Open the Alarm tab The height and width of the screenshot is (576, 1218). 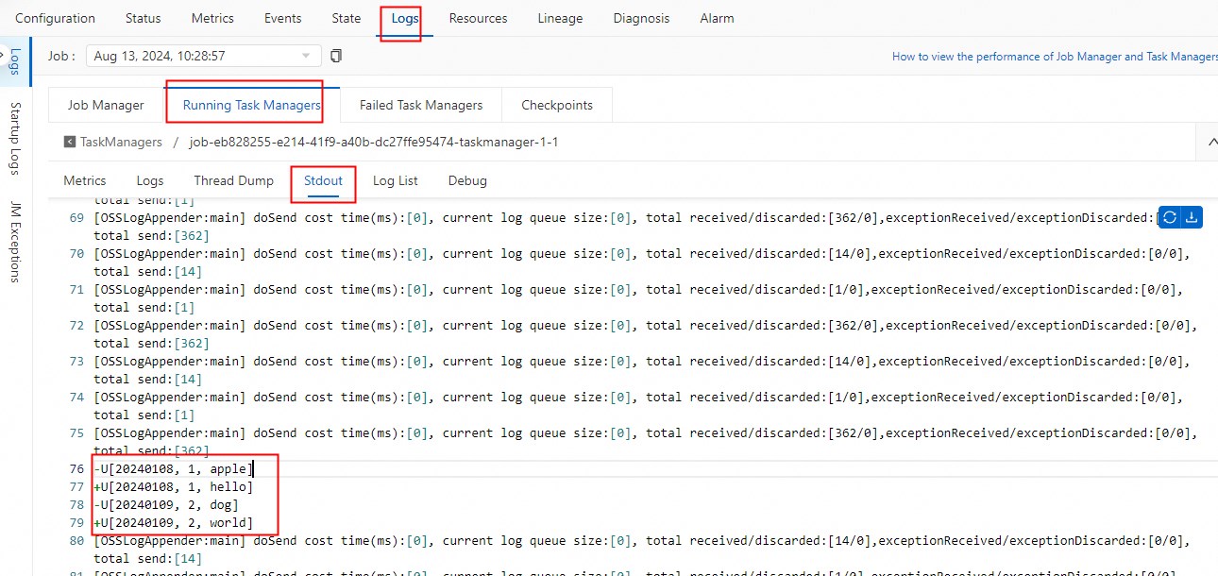point(717,18)
